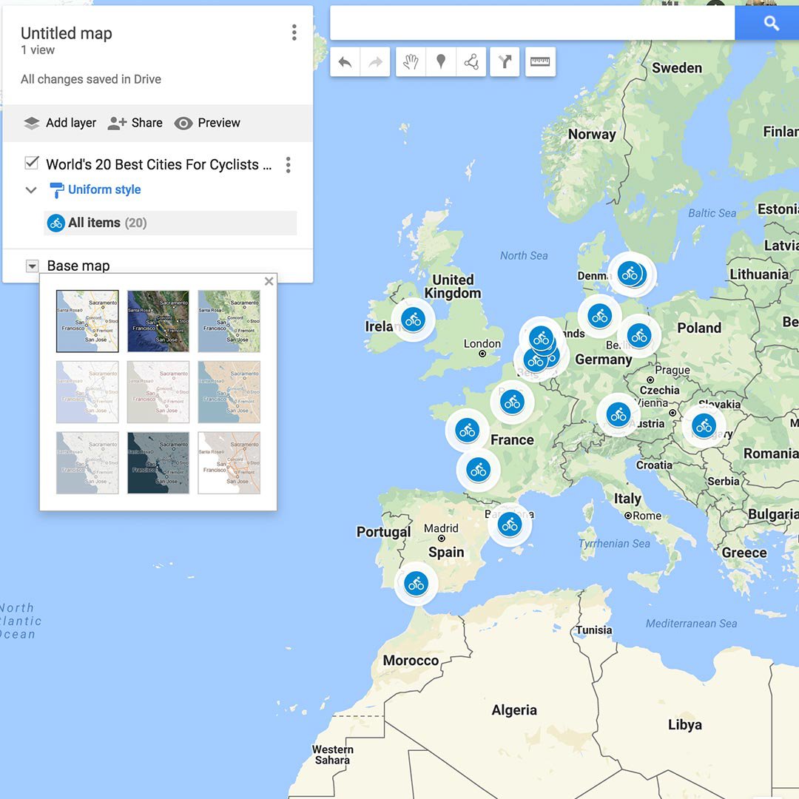Click the cyclist marker over Hungary
Image resolution: width=799 pixels, height=799 pixels.
(704, 425)
